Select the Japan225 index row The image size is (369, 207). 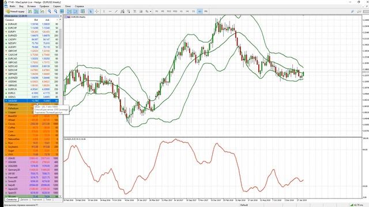[x=32, y=189]
